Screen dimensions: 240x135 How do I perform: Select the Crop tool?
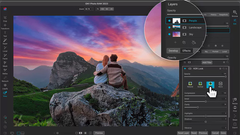click(x=5, y=19)
